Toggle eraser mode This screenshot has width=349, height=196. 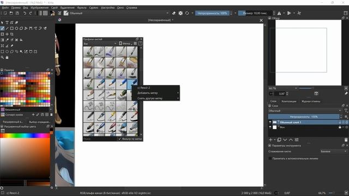pyautogui.click(x=174, y=13)
